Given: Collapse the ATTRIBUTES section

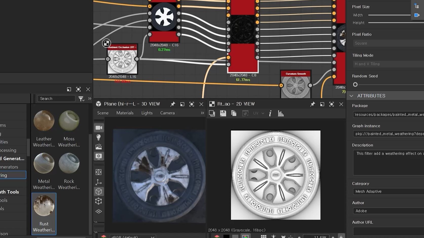Looking at the screenshot, I should [x=351, y=96].
